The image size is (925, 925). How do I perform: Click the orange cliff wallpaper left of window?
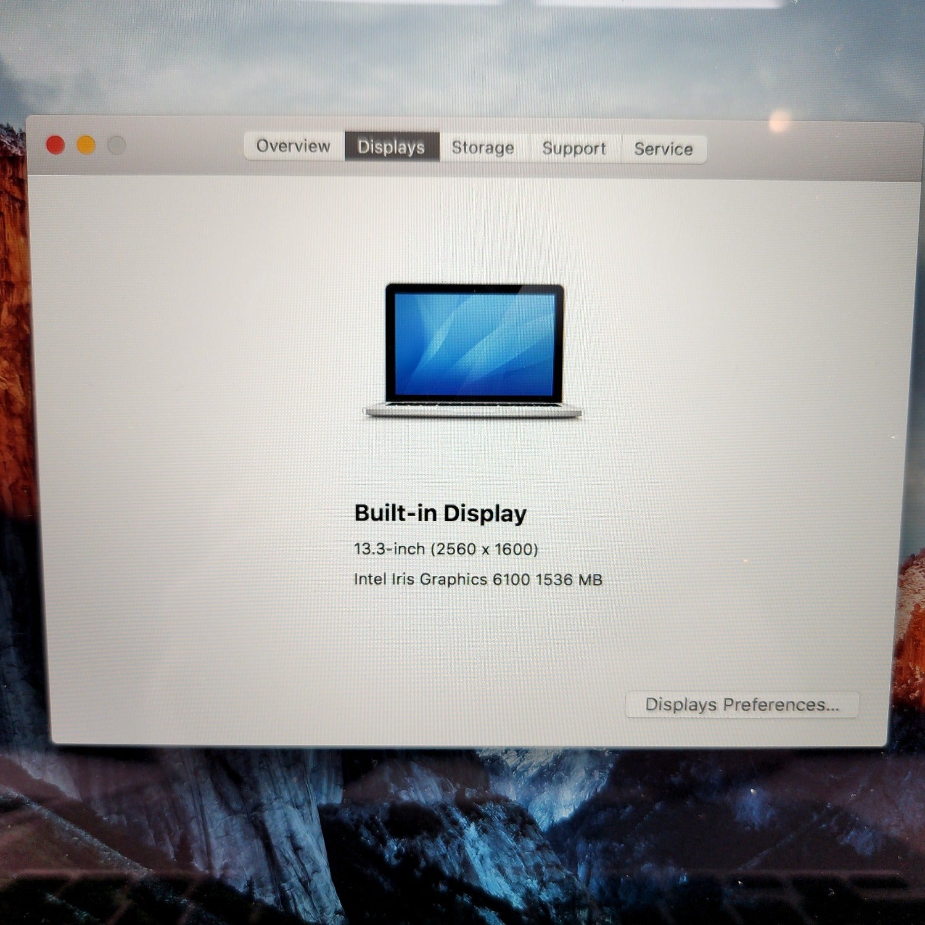coord(11,308)
